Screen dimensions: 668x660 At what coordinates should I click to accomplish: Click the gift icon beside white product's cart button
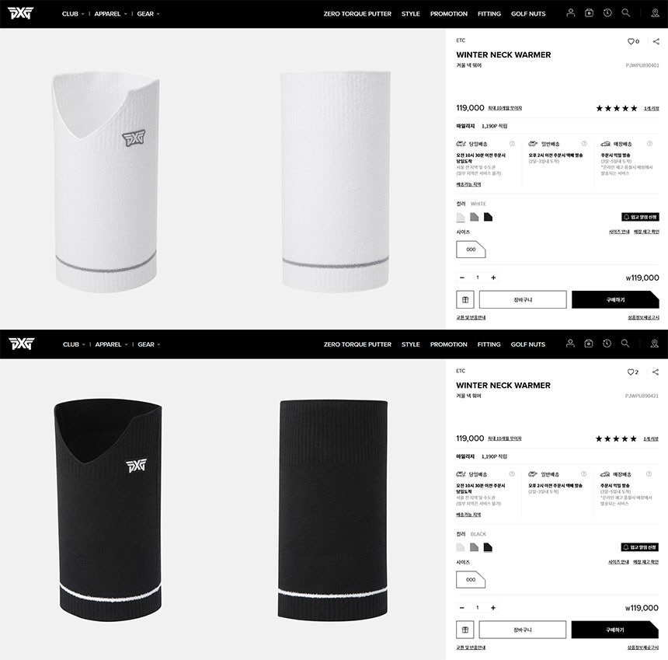coord(465,300)
